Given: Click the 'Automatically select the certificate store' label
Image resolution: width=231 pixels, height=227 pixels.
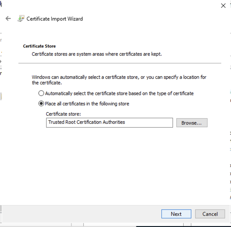Looking at the screenshot, I should pos(119,93).
